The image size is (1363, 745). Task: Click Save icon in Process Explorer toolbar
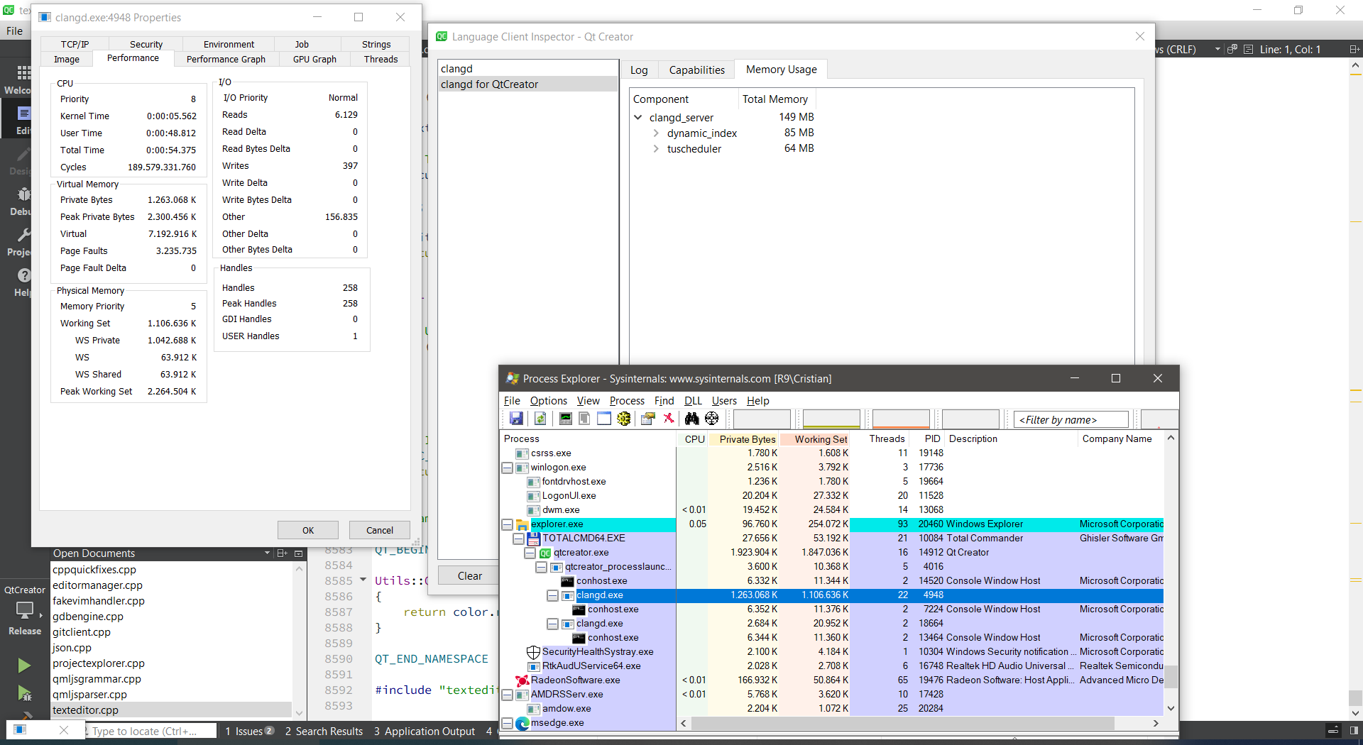pyautogui.click(x=516, y=419)
